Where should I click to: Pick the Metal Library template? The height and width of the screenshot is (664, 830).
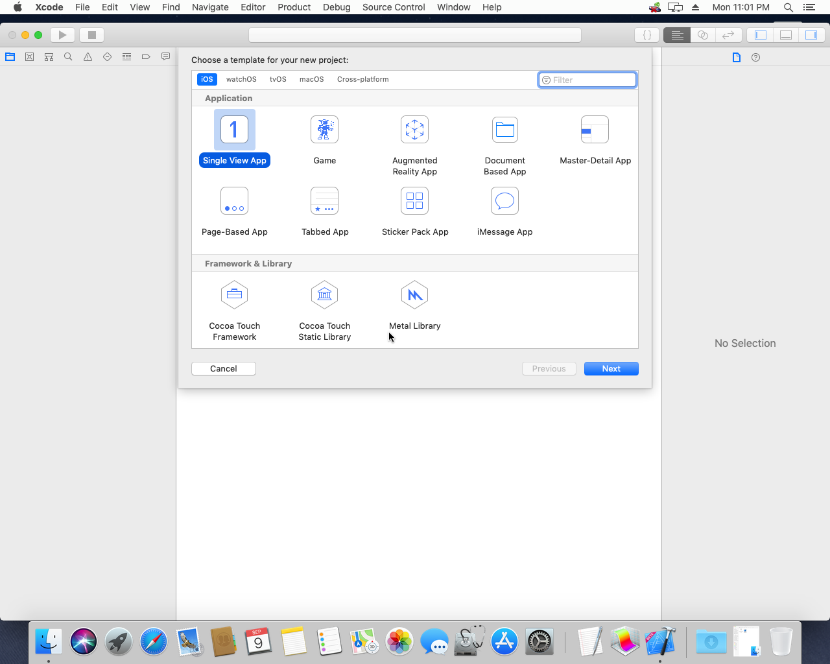click(x=415, y=305)
